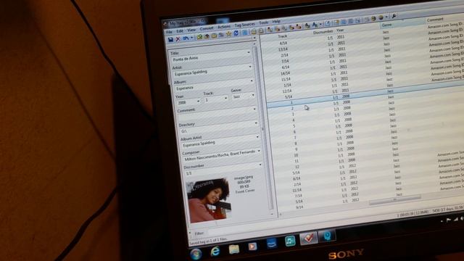464x261 pixels.
Task: Click the yellow star Favorites folder icon
Action: click(228, 34)
